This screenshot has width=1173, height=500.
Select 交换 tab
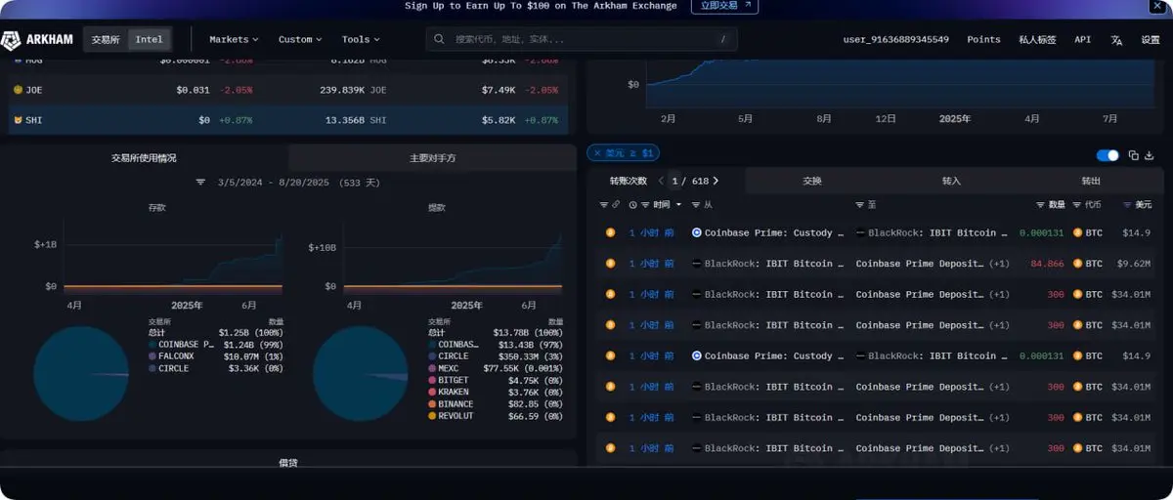[x=812, y=181]
